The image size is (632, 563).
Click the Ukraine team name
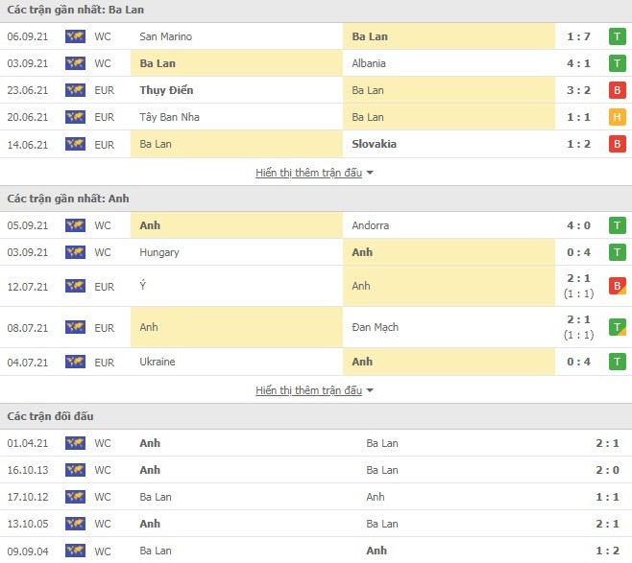click(x=158, y=362)
